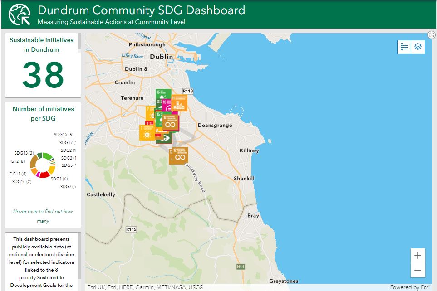Select the SDG 11 Sustainable Cities marker
437x291 pixels.
pyautogui.click(x=179, y=103)
